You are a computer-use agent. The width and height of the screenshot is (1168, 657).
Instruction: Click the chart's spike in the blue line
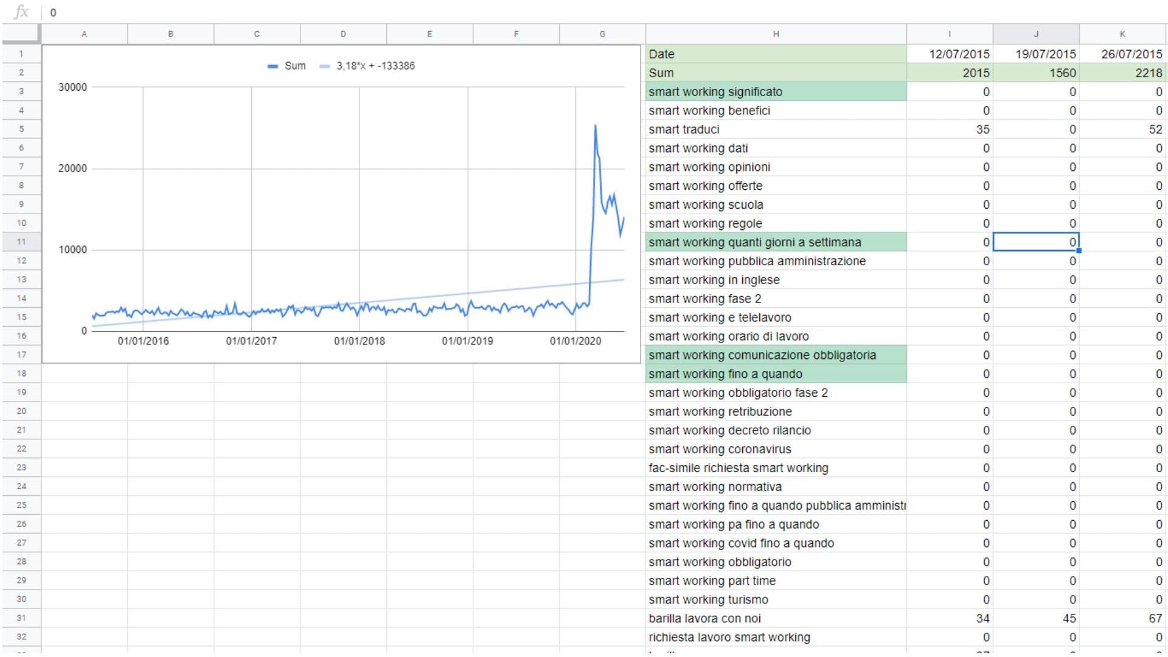(595, 128)
